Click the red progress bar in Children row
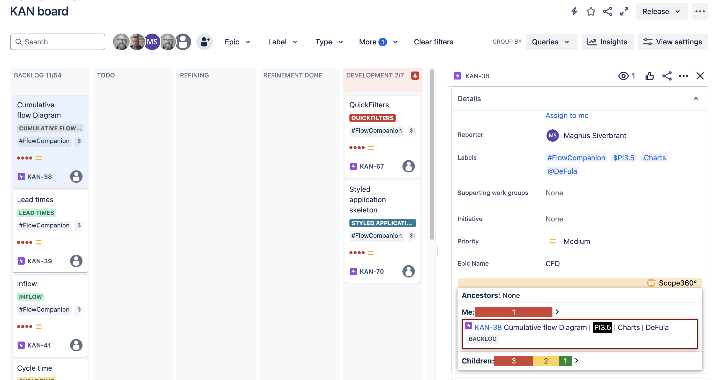The height and width of the screenshot is (380, 719). click(514, 361)
